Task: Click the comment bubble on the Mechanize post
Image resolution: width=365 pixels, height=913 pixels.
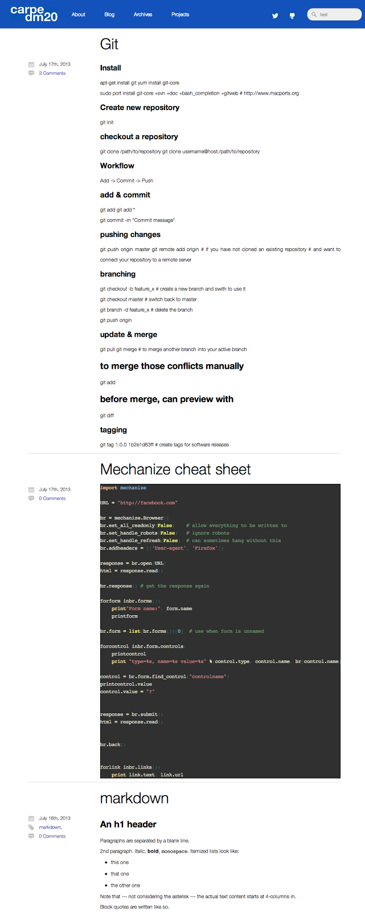Action: 31,498
